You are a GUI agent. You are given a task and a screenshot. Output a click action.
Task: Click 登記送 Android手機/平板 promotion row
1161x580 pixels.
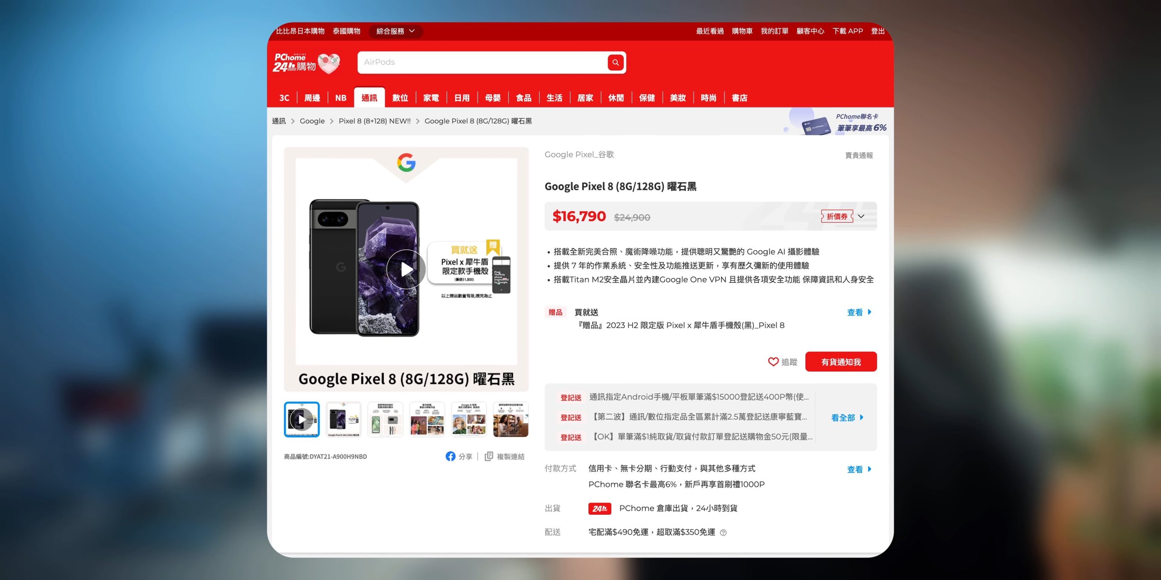(x=684, y=397)
